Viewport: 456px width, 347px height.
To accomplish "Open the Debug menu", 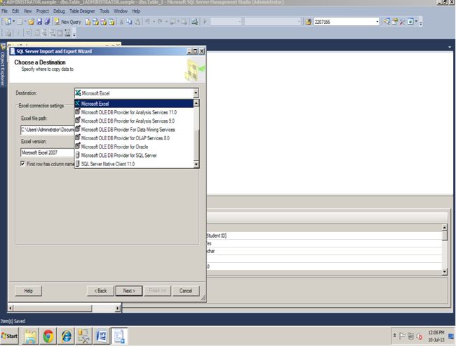I will pyautogui.click(x=59, y=11).
